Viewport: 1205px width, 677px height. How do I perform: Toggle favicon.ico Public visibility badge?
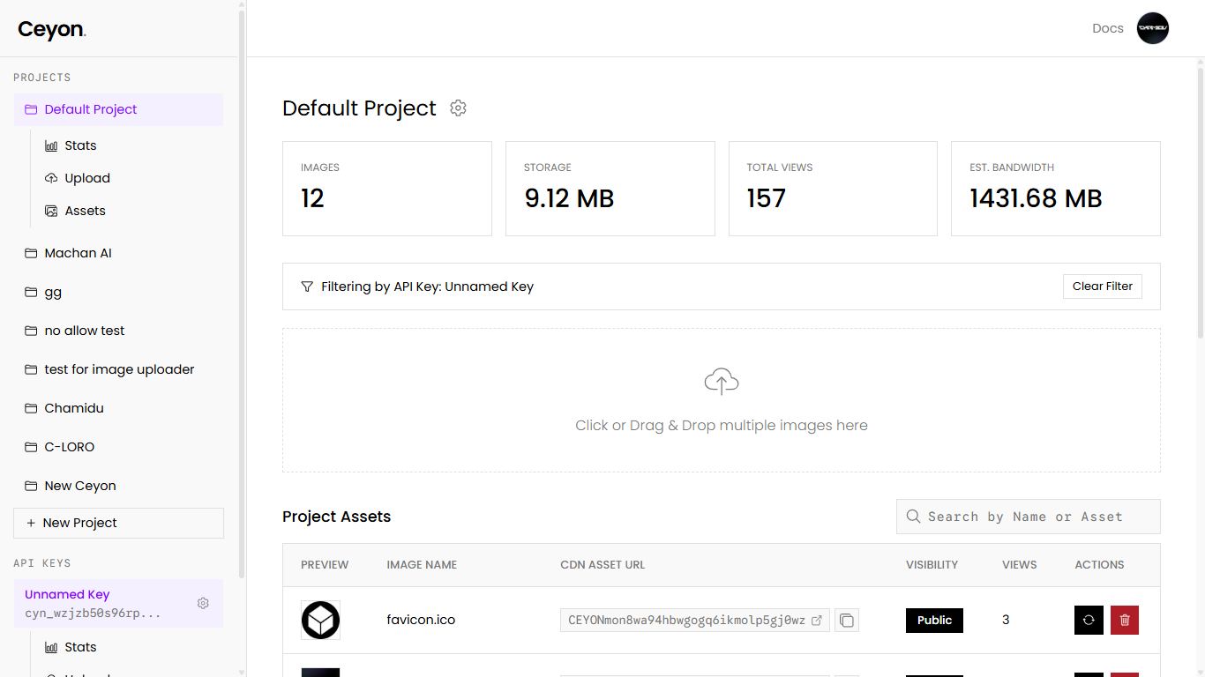point(934,621)
